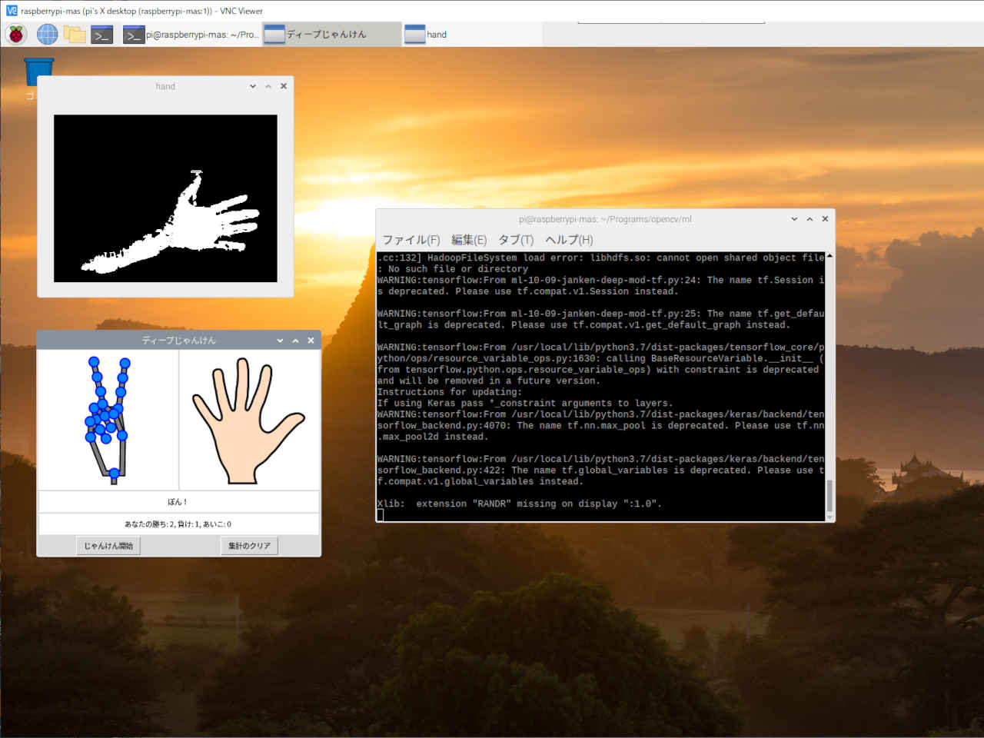This screenshot has height=738, width=984.
Task: Open 編集(E) menu in terminal
Action: tap(469, 240)
